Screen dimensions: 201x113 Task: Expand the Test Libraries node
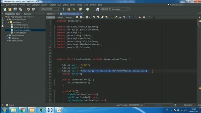tap(7, 41)
